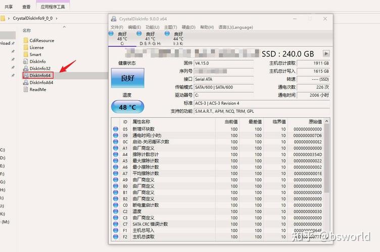Screen dimensions: 380x252
Task: Select the DiskInfo file icon
Action: (x=26, y=61)
